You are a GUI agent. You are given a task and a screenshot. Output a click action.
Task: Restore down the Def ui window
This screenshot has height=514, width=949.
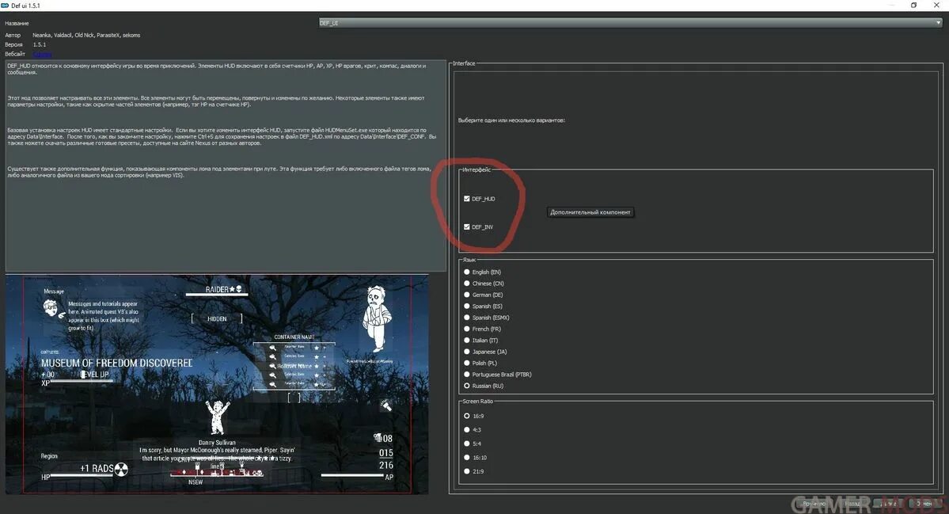[913, 6]
